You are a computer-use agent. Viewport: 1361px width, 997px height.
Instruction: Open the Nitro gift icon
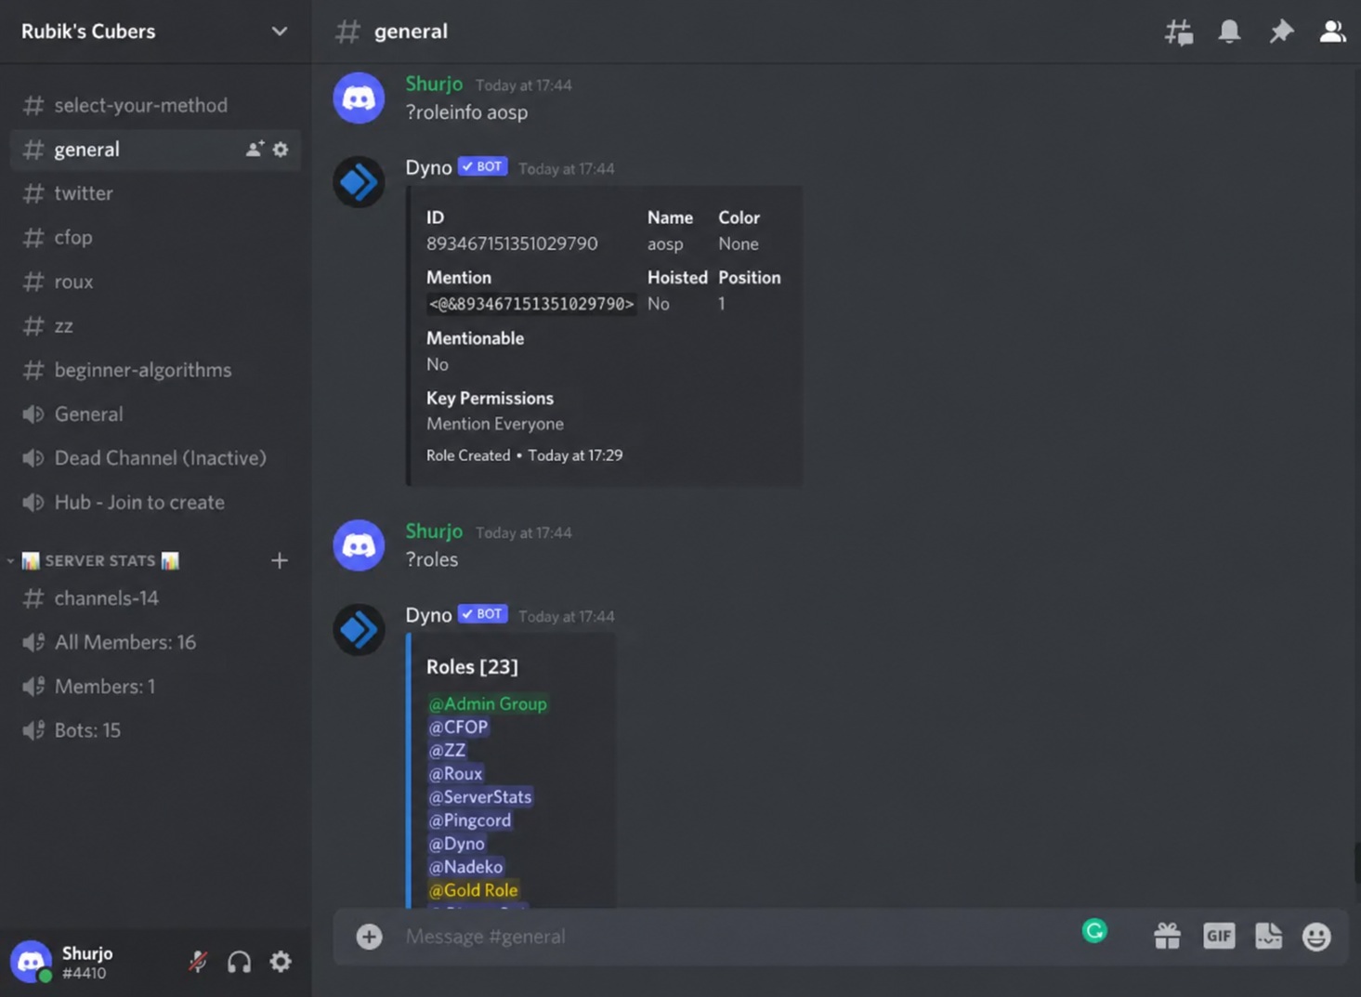click(x=1167, y=936)
